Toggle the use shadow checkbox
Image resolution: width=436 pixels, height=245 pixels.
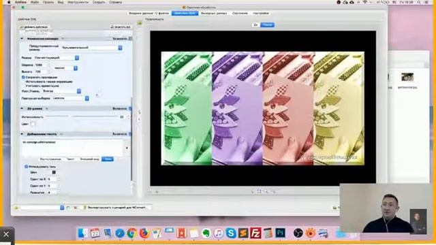pyautogui.click(x=26, y=167)
